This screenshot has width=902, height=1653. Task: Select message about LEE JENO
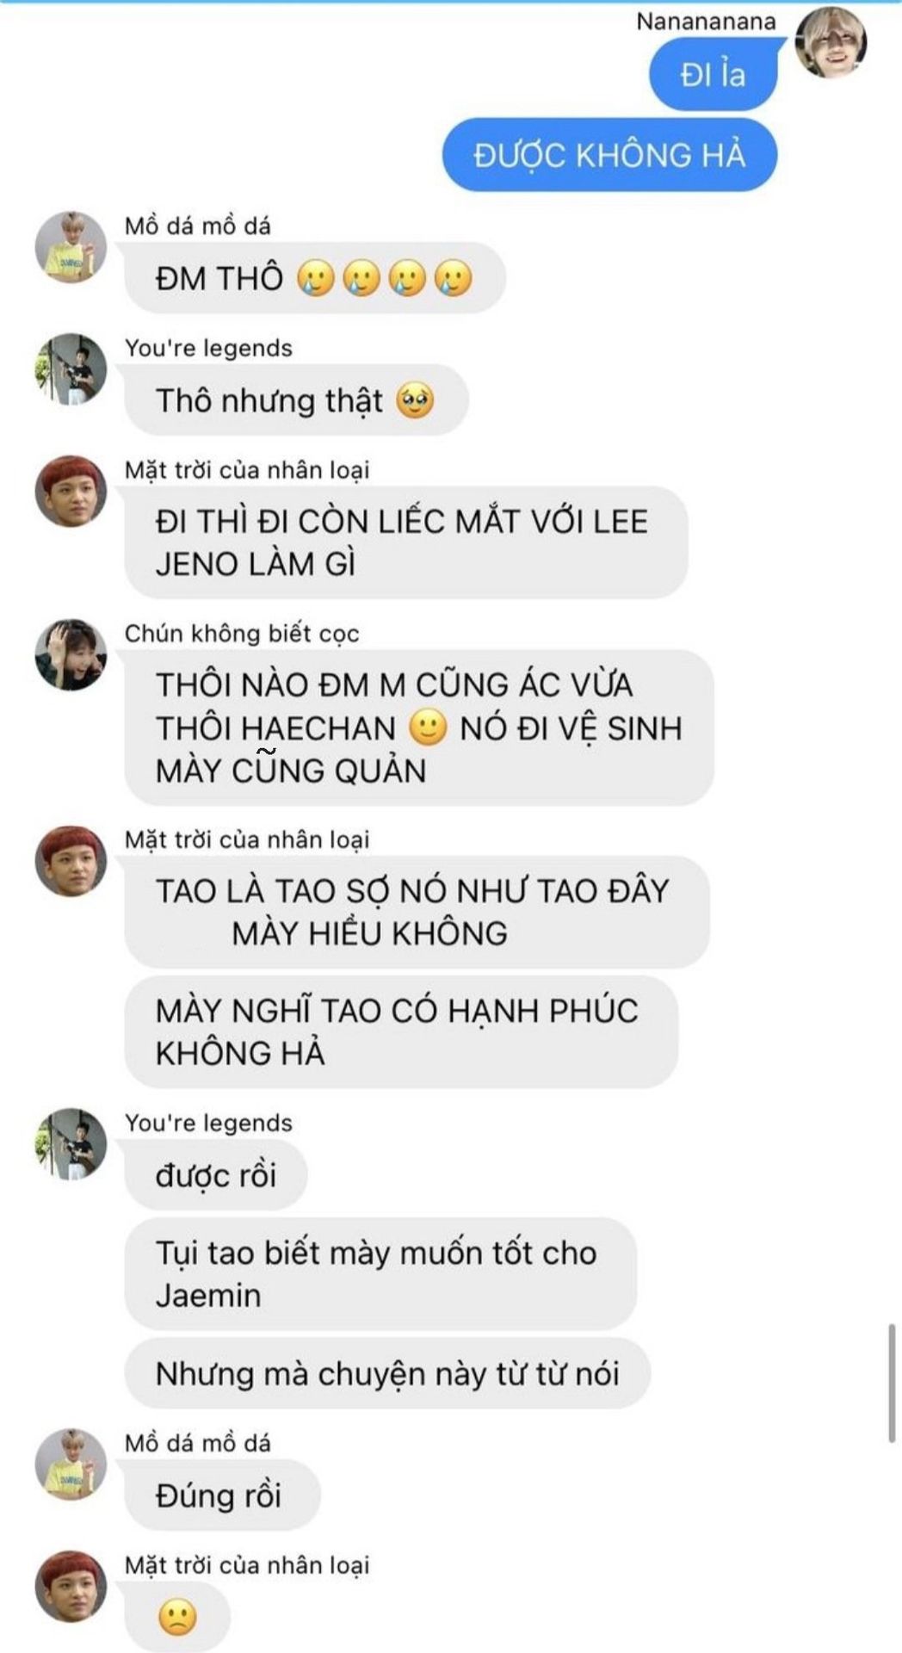click(x=405, y=542)
